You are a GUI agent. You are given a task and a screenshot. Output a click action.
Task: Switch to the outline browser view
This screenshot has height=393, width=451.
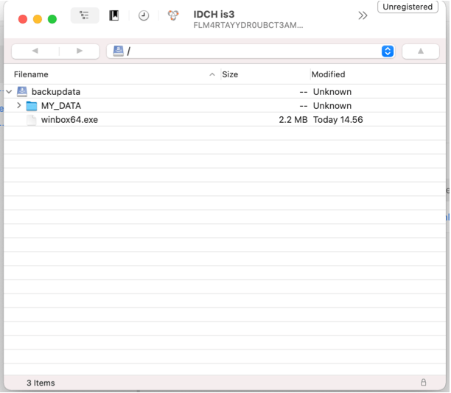(85, 15)
